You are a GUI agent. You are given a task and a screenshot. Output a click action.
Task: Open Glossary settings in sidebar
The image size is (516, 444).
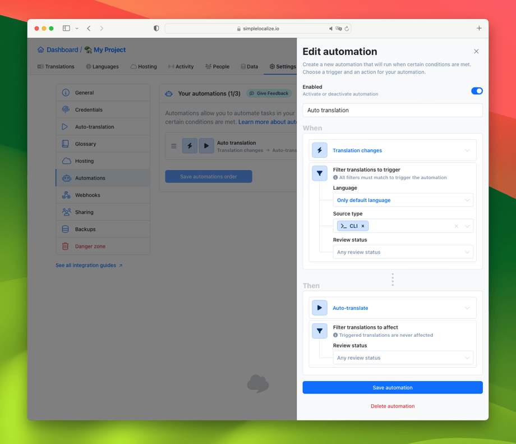click(103, 144)
